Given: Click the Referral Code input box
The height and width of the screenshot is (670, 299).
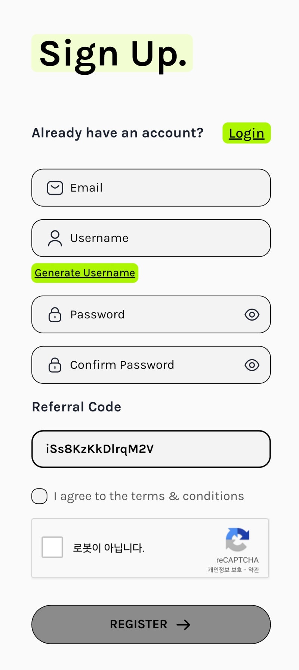Looking at the screenshot, I should [151, 449].
